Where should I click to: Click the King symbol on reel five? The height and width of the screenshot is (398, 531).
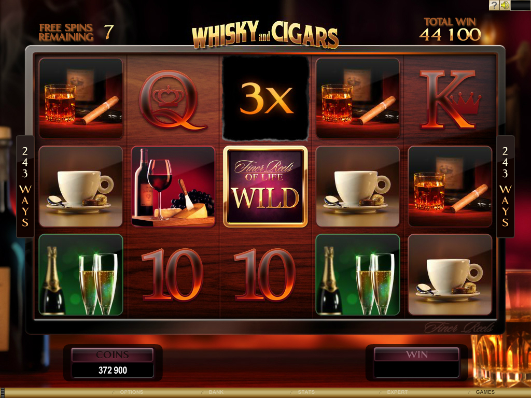click(450, 99)
